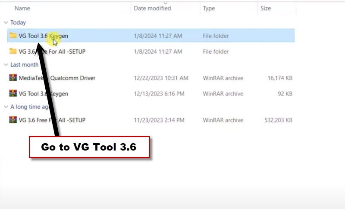Click the date 12/22/2023 10:31 AM

[x=161, y=78]
